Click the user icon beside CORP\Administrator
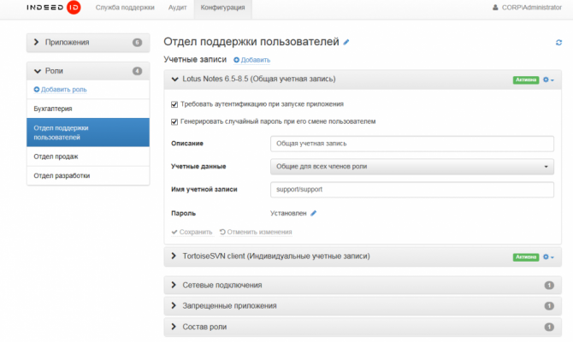This screenshot has width=573, height=342. coord(495,8)
